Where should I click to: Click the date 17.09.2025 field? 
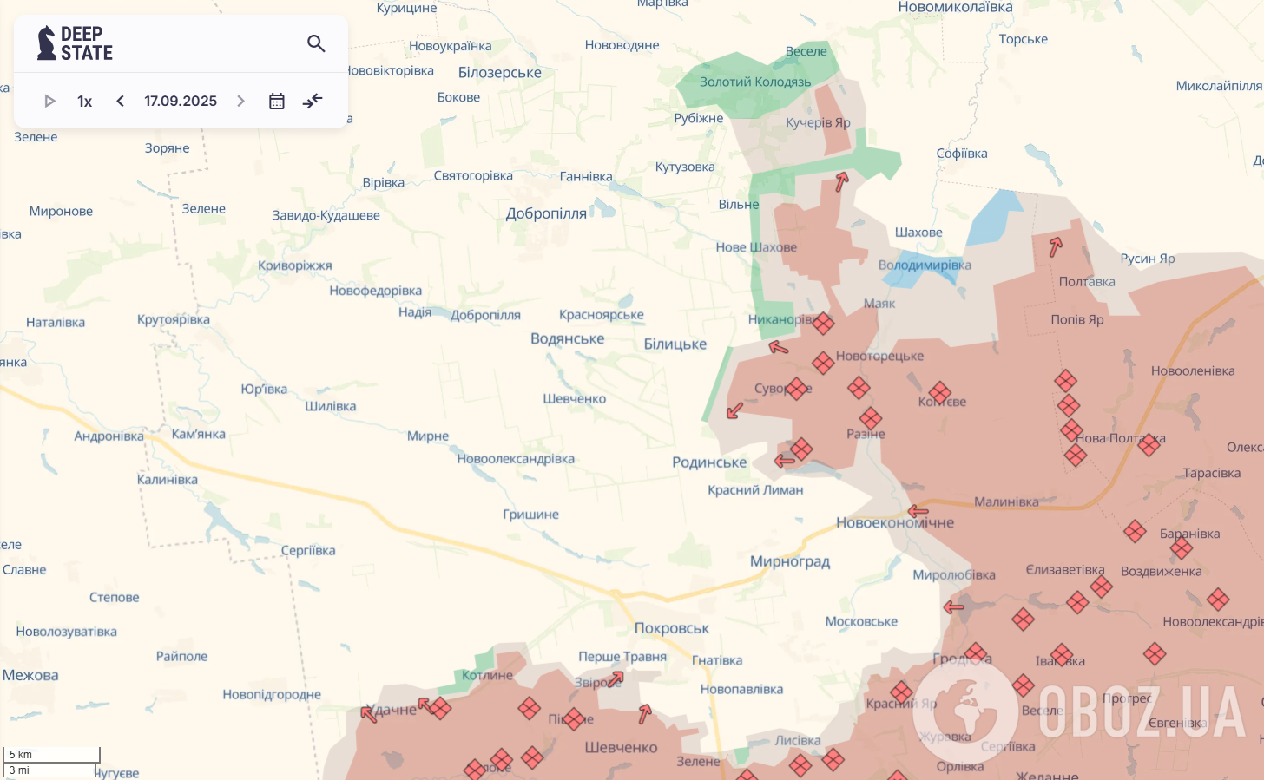point(180,101)
